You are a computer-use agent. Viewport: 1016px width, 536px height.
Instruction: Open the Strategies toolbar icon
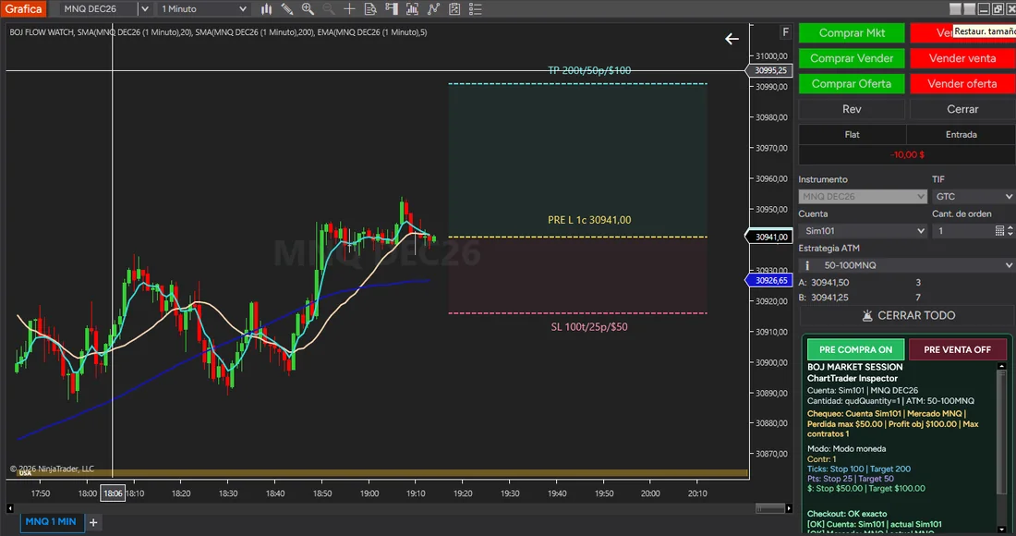click(x=433, y=9)
